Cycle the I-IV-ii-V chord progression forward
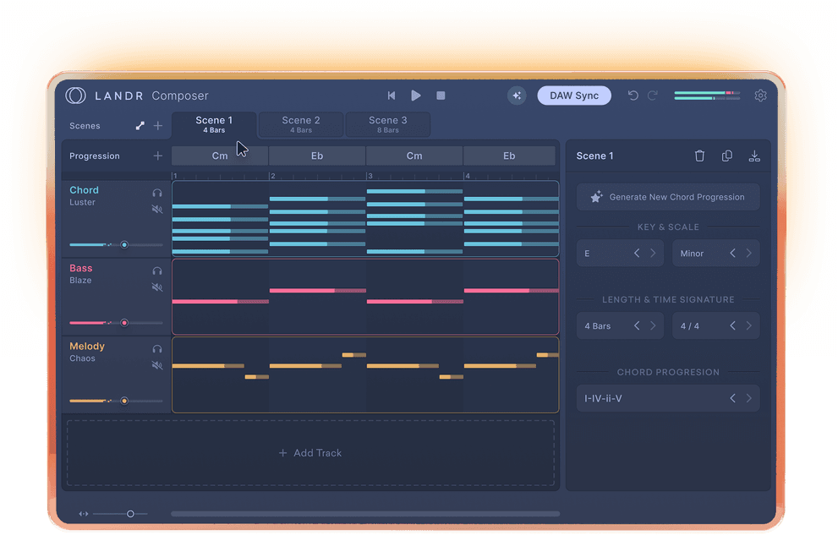Viewport: 838px width, 541px height. tap(748, 397)
